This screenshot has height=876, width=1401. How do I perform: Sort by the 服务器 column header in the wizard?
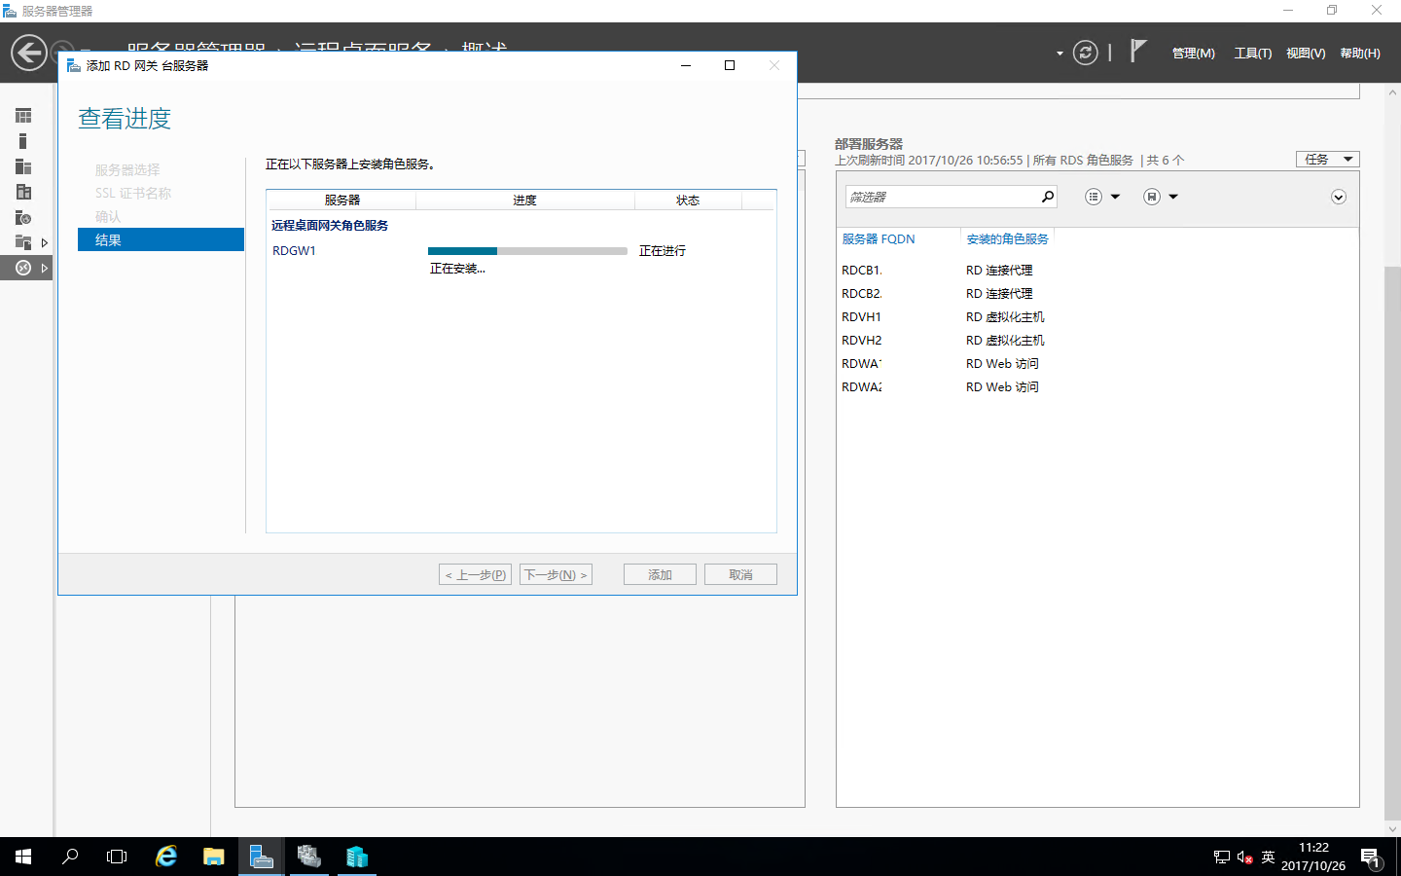coord(341,200)
